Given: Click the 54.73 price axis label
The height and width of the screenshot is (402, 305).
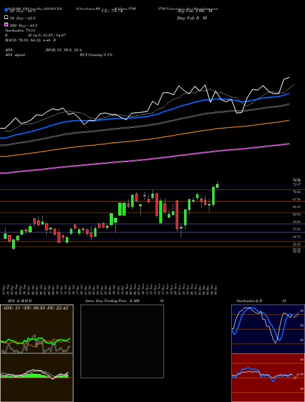Looking at the screenshot, I should (x=297, y=237).
